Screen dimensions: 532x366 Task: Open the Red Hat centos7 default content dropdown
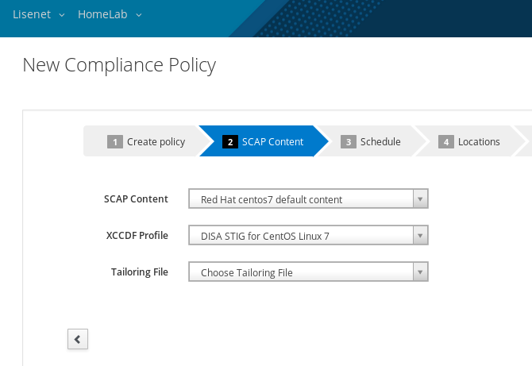308,198
